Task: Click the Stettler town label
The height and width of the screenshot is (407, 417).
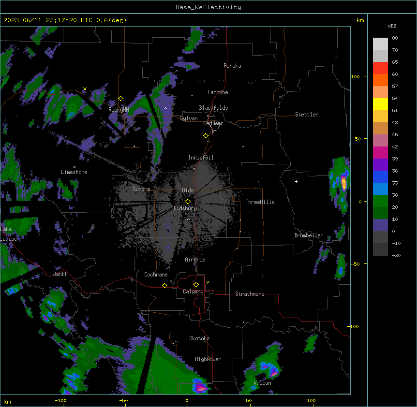Action: tap(307, 115)
